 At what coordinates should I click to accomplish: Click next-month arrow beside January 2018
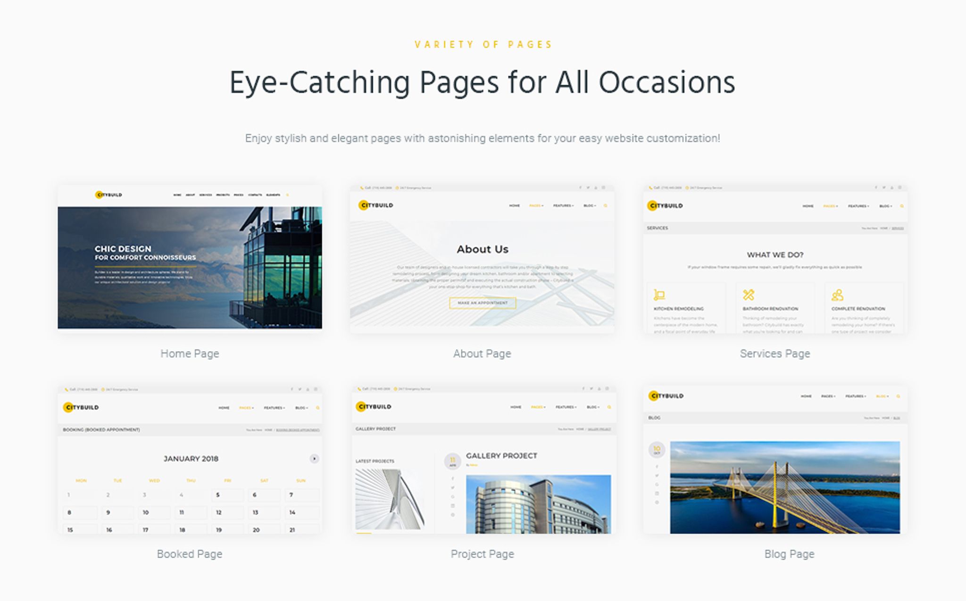[314, 458]
